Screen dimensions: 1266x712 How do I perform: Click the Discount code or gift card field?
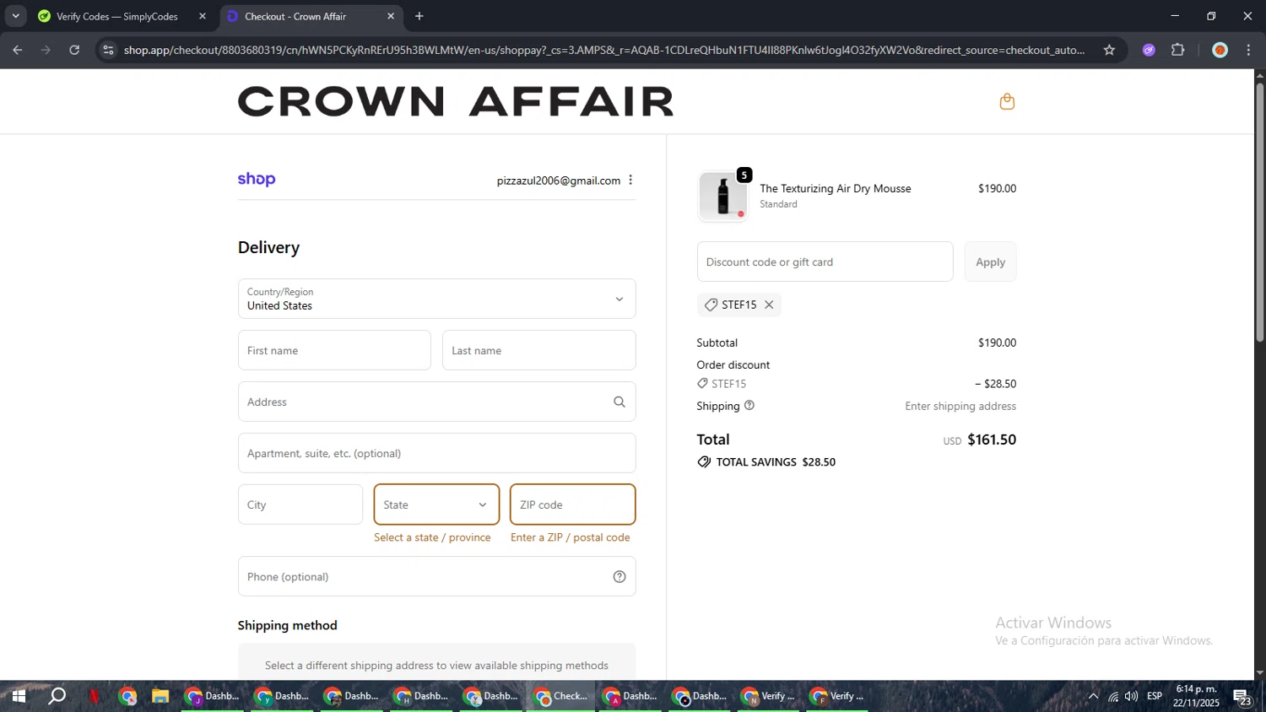click(825, 262)
